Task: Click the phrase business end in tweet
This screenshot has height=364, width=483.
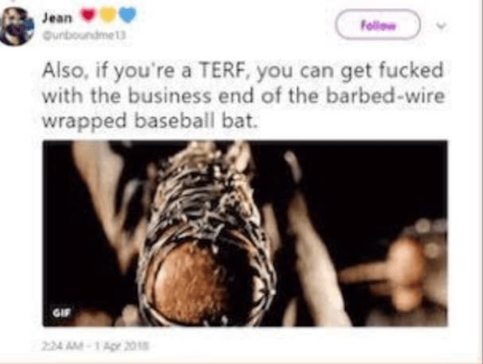Action: click(x=192, y=95)
